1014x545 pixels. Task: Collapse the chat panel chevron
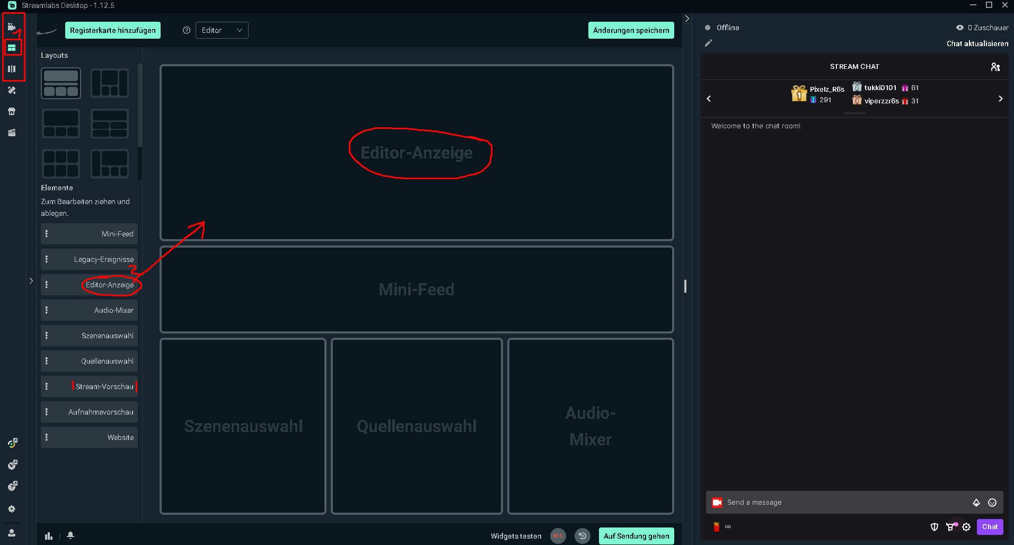pos(687,19)
